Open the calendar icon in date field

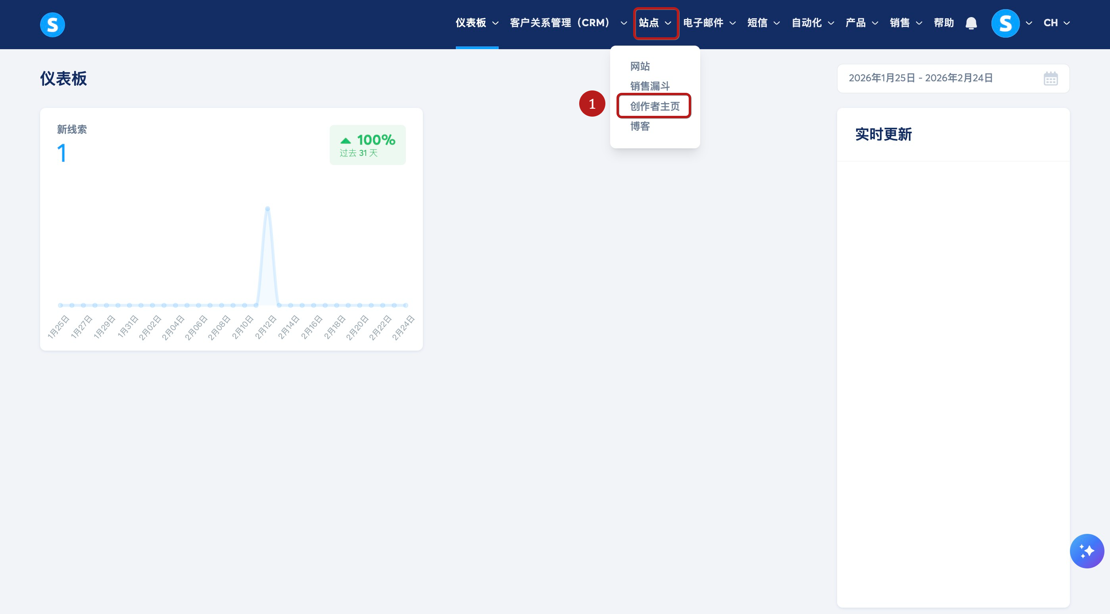[x=1050, y=79]
